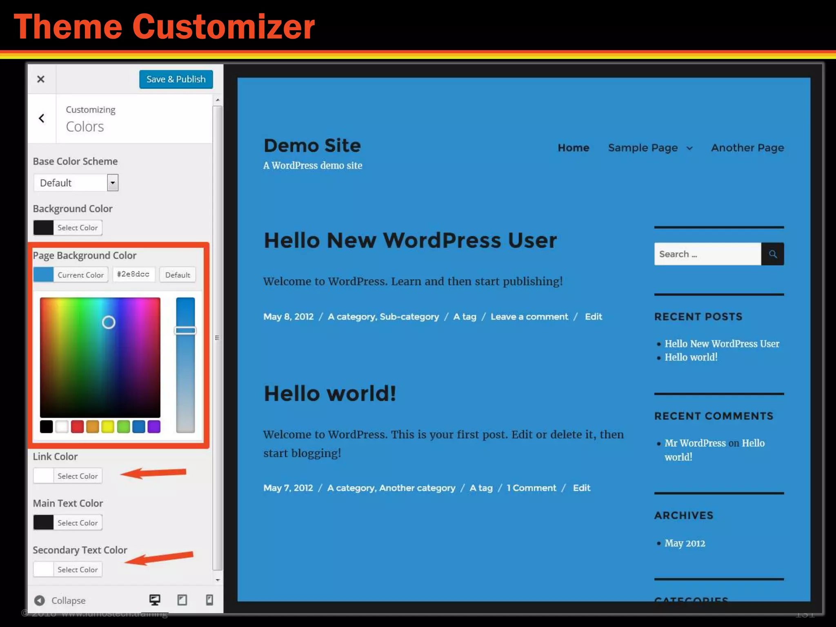This screenshot has width=836, height=627.
Task: Pick the blue palette swatch
Action: 139,427
